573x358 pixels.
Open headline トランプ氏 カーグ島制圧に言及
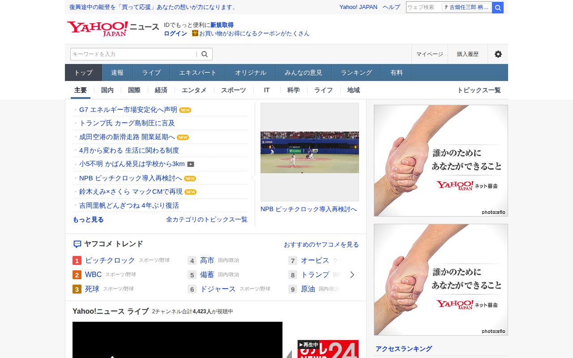tap(127, 123)
